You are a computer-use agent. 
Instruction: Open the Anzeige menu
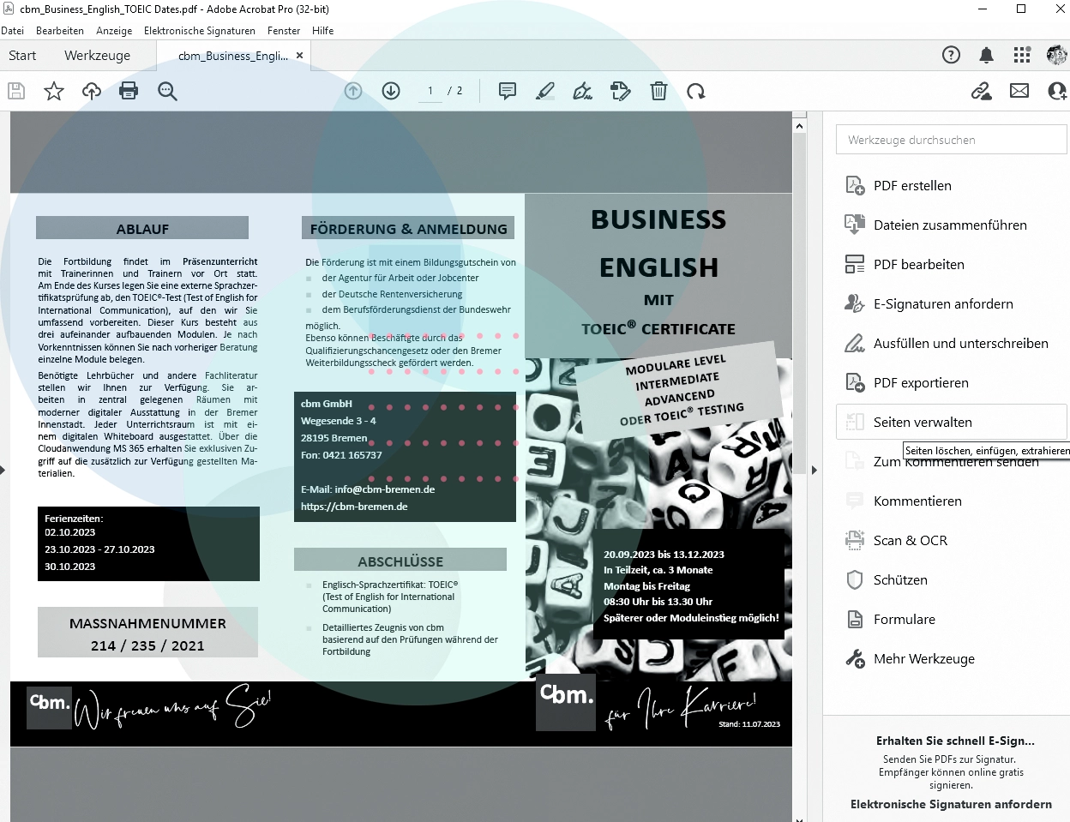(114, 31)
